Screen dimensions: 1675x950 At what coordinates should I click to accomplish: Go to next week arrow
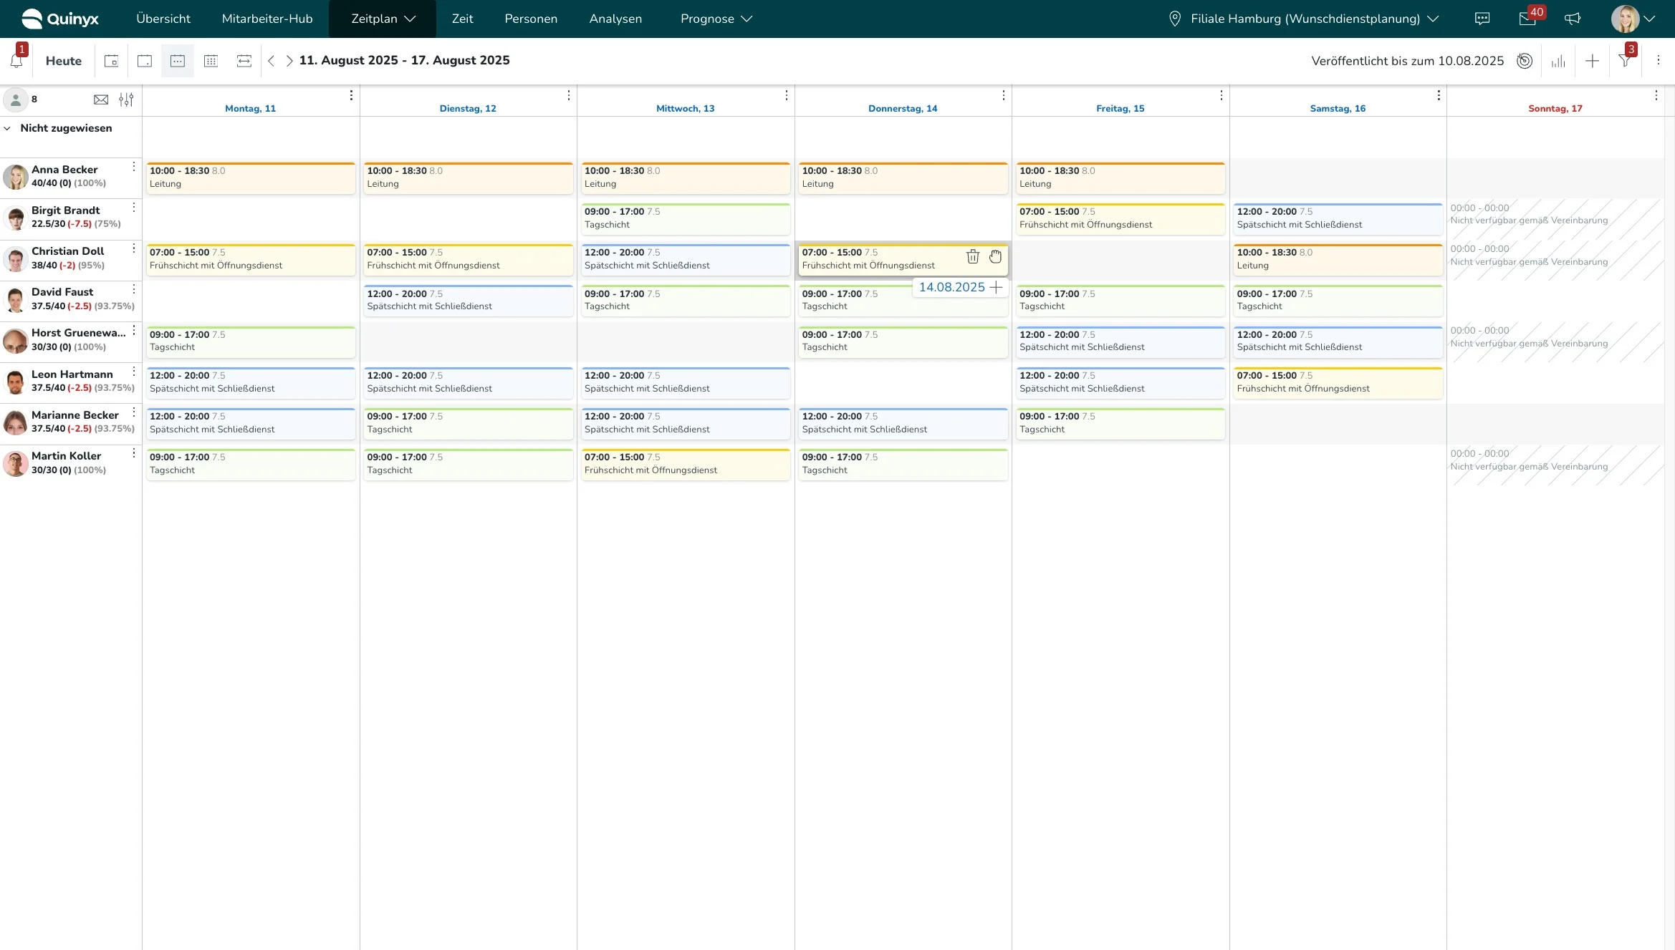click(289, 61)
